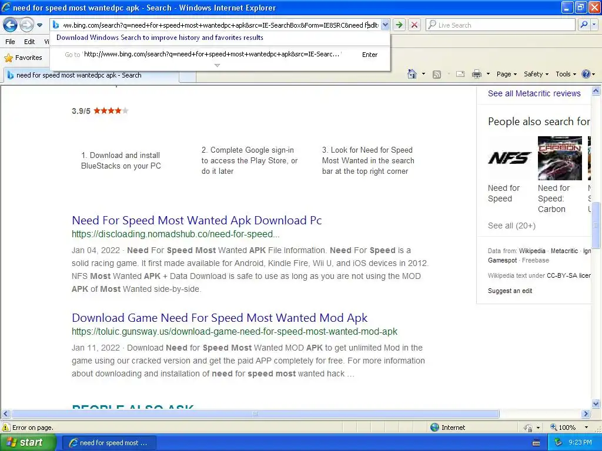Expand the Print options dropdown arrow
This screenshot has width=602, height=451.
(x=488, y=74)
